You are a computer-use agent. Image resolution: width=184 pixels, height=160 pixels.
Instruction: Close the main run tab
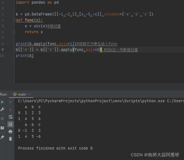(29, 94)
